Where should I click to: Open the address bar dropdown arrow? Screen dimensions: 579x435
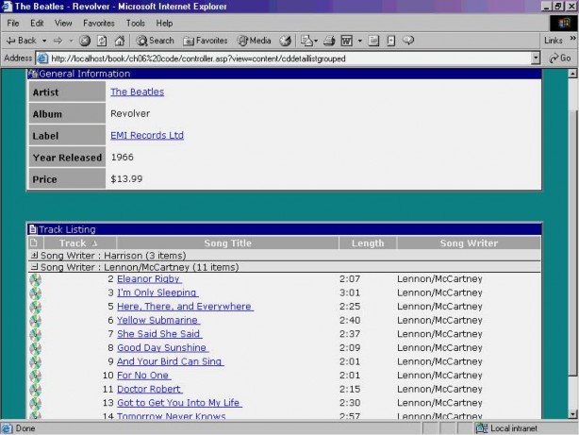536,58
